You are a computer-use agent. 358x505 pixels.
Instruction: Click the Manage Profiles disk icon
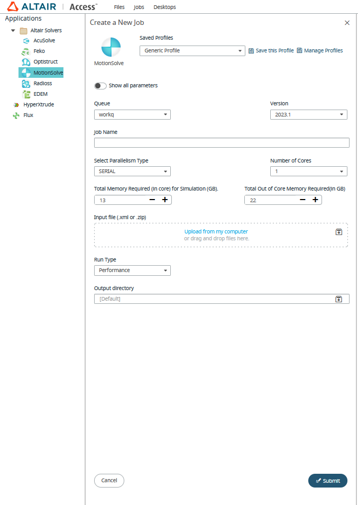point(299,51)
